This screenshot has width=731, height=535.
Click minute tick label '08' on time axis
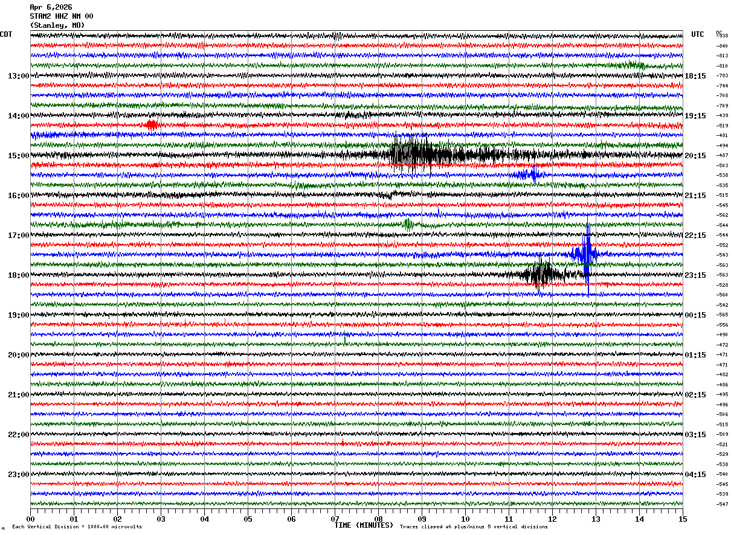click(378, 519)
